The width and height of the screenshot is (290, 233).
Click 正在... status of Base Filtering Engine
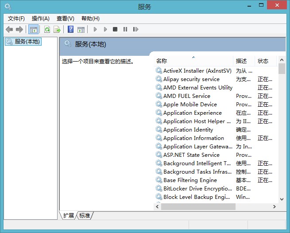coord(265,180)
